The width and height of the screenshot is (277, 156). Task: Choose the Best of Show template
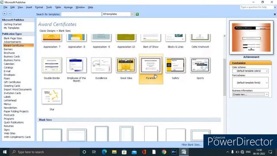click(151, 38)
